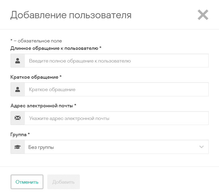Click the Краткое обращение label text

pos(34,77)
